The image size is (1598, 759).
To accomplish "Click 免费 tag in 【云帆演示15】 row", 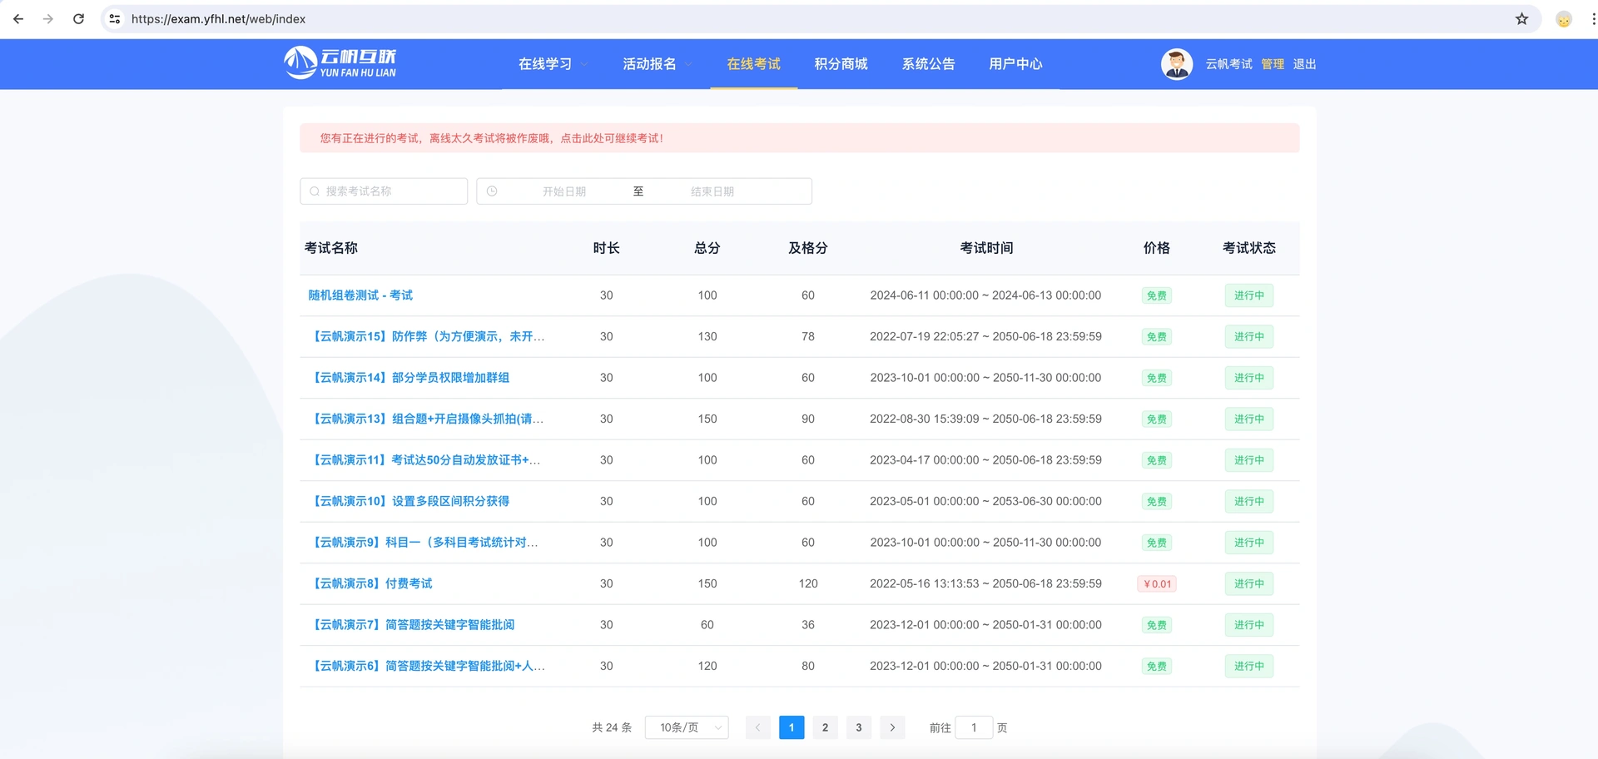I will coord(1157,337).
